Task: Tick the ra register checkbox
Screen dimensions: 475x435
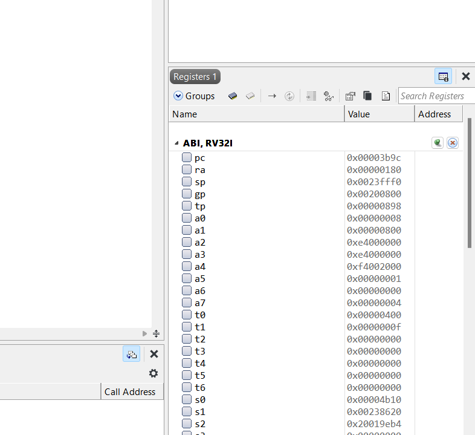Action: (187, 169)
